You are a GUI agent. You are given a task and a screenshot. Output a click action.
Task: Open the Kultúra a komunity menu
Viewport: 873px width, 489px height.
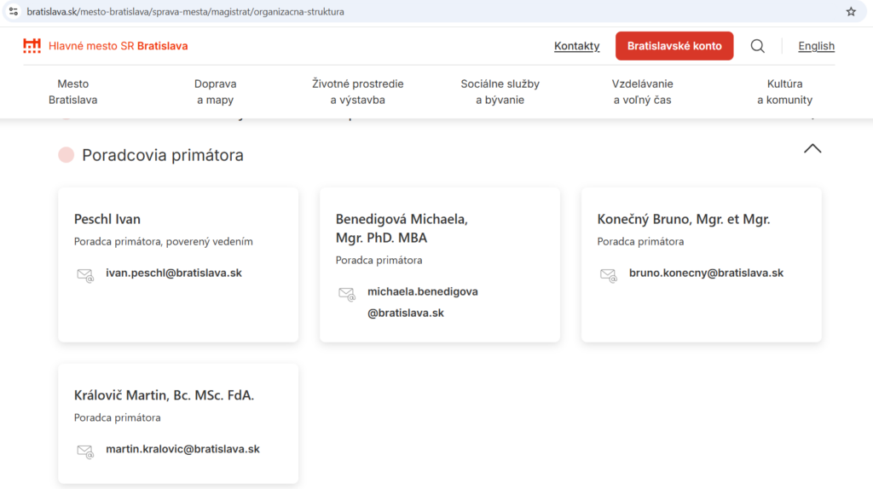click(x=784, y=92)
